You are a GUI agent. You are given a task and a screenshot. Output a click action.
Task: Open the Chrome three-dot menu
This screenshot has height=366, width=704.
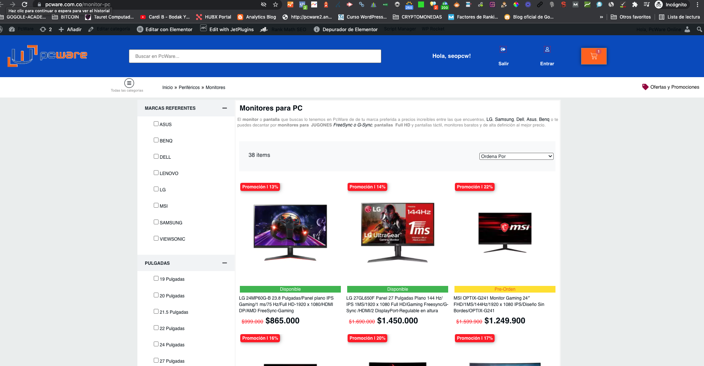(698, 4)
